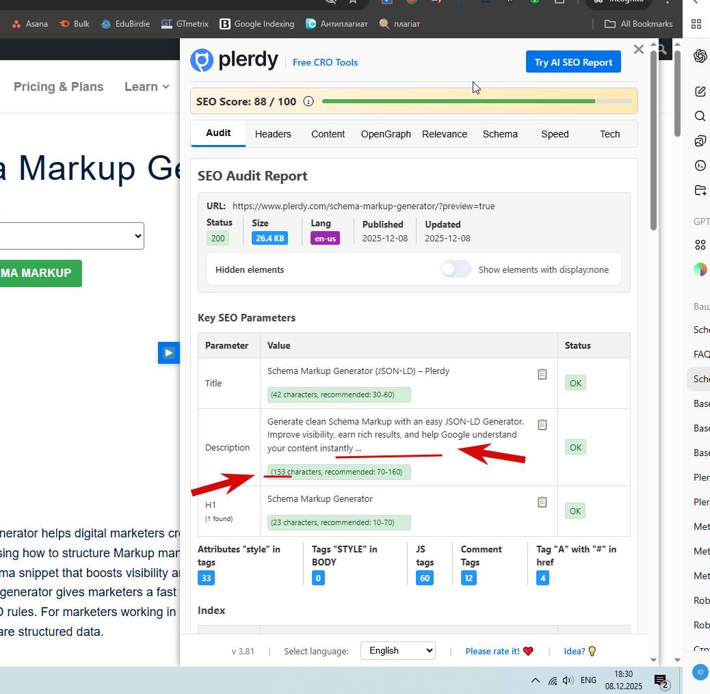The image size is (710, 694).
Task: Open the Bulk bookmark
Action: [75, 24]
